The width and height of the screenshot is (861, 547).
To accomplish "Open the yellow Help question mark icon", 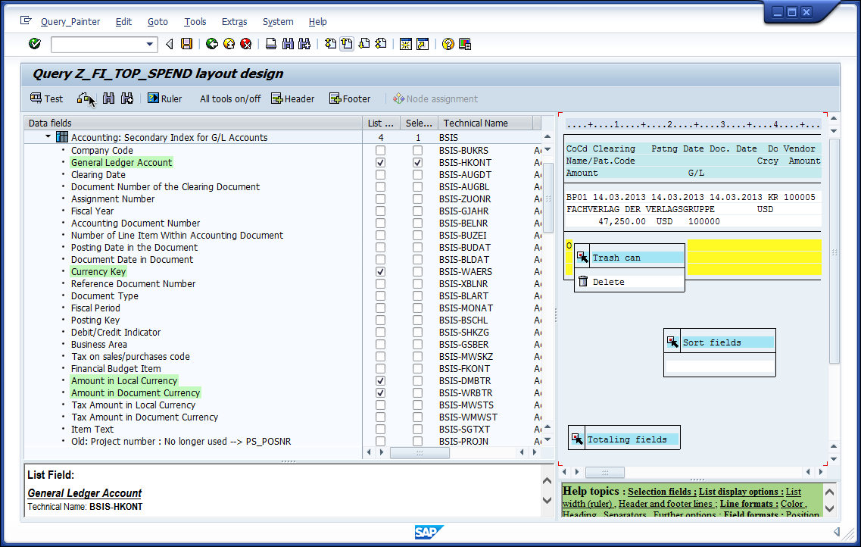I will (x=448, y=44).
